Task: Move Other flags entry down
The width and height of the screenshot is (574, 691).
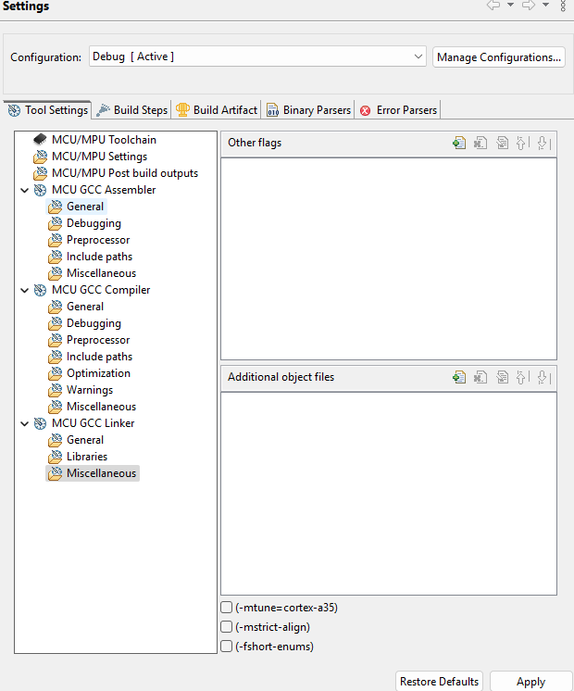Action: [543, 143]
